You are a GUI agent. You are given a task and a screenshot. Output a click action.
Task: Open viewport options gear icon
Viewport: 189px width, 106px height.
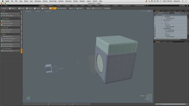click(x=150, y=11)
